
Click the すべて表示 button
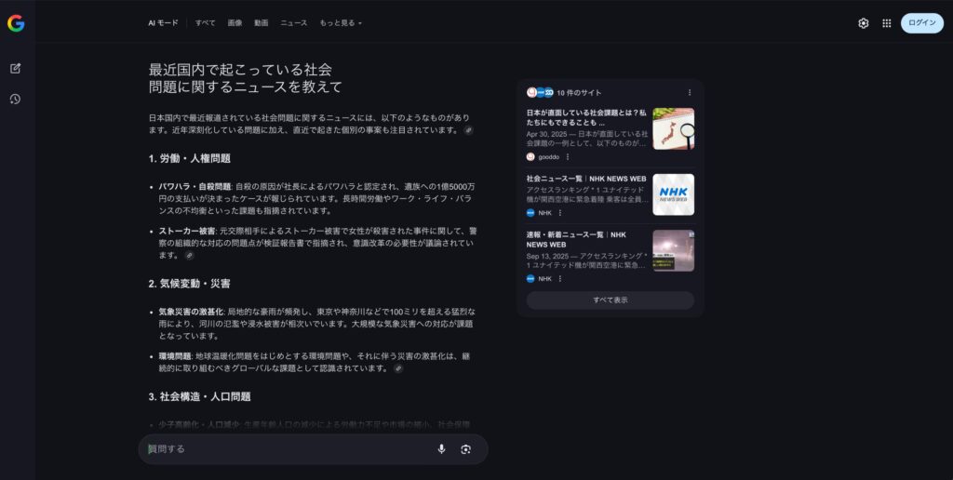pos(610,300)
